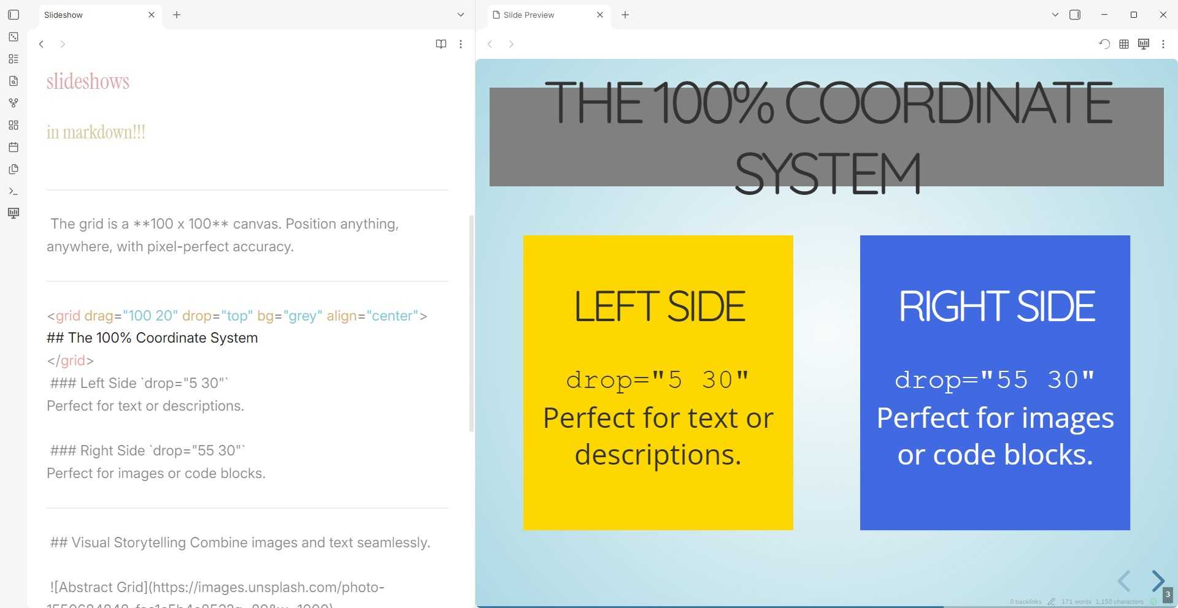Go to the previous slide arrow
The width and height of the screenshot is (1178, 608).
point(1124,580)
